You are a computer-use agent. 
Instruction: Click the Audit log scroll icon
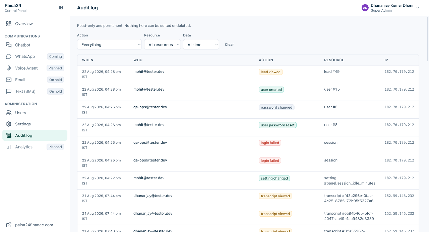[x=9, y=135]
